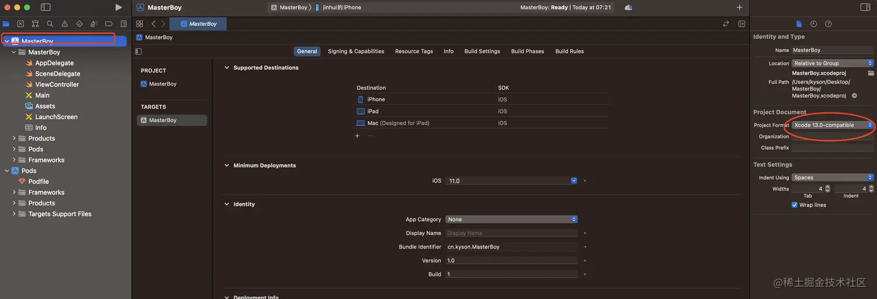
Task: Switch to the General tab
Action: point(307,51)
